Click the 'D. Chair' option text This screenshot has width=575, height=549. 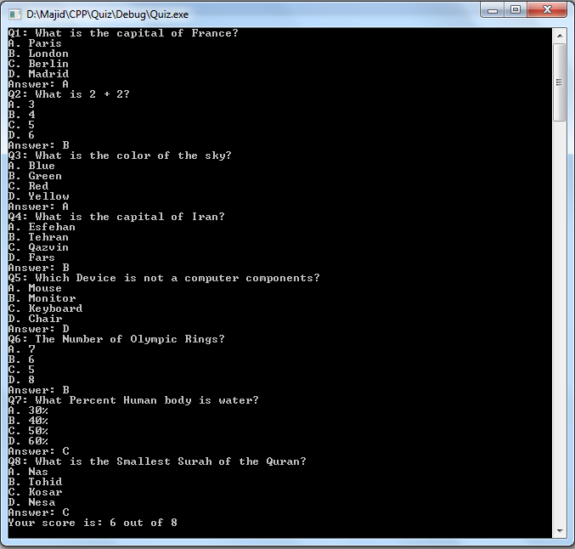coord(35,319)
